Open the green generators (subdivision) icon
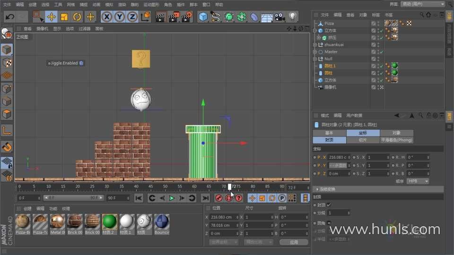The image size is (454, 255). pos(229,17)
